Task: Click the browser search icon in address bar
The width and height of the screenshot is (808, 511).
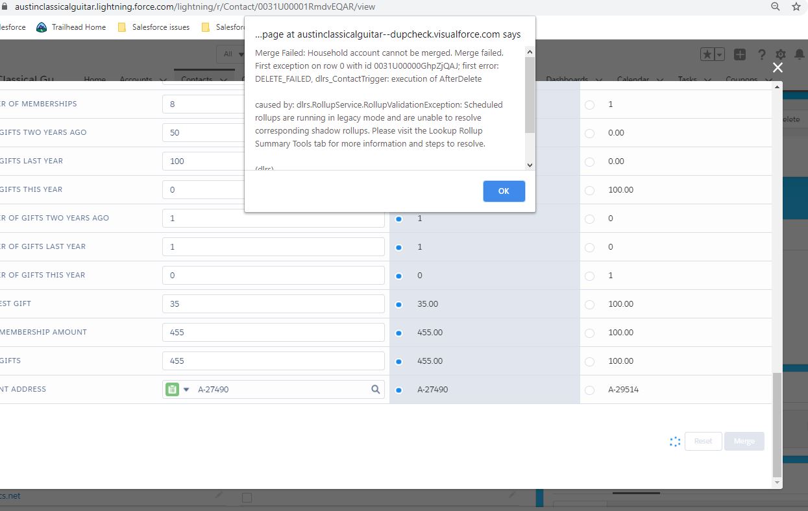Action: click(x=776, y=6)
